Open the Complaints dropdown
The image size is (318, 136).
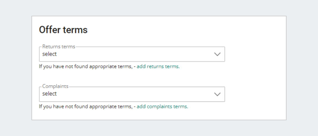pos(132,94)
